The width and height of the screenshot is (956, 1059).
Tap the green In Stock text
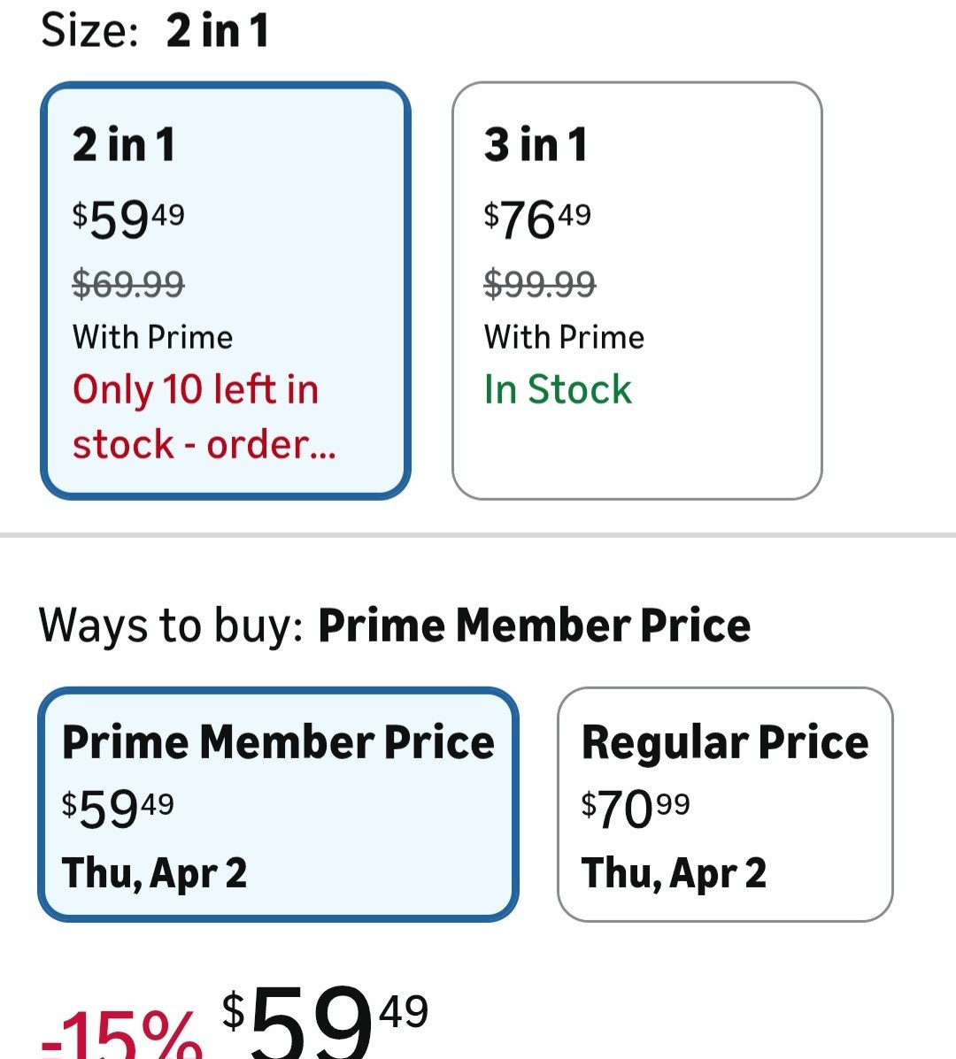coord(558,389)
